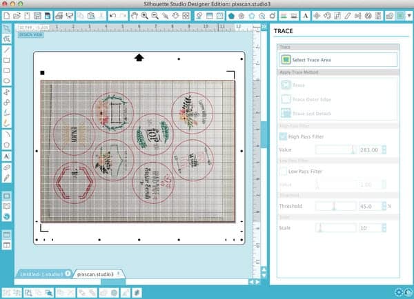Select the pan hand tool in the toolbar
Screen dimensions: 414x299
click(x=135, y=16)
